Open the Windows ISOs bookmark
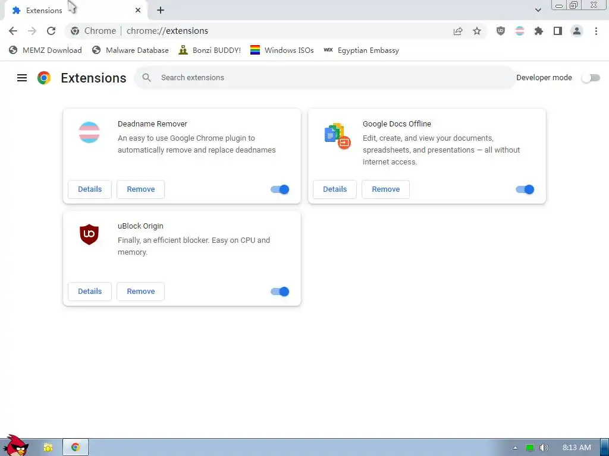Viewport: 609px width, 456px height. [x=282, y=50]
